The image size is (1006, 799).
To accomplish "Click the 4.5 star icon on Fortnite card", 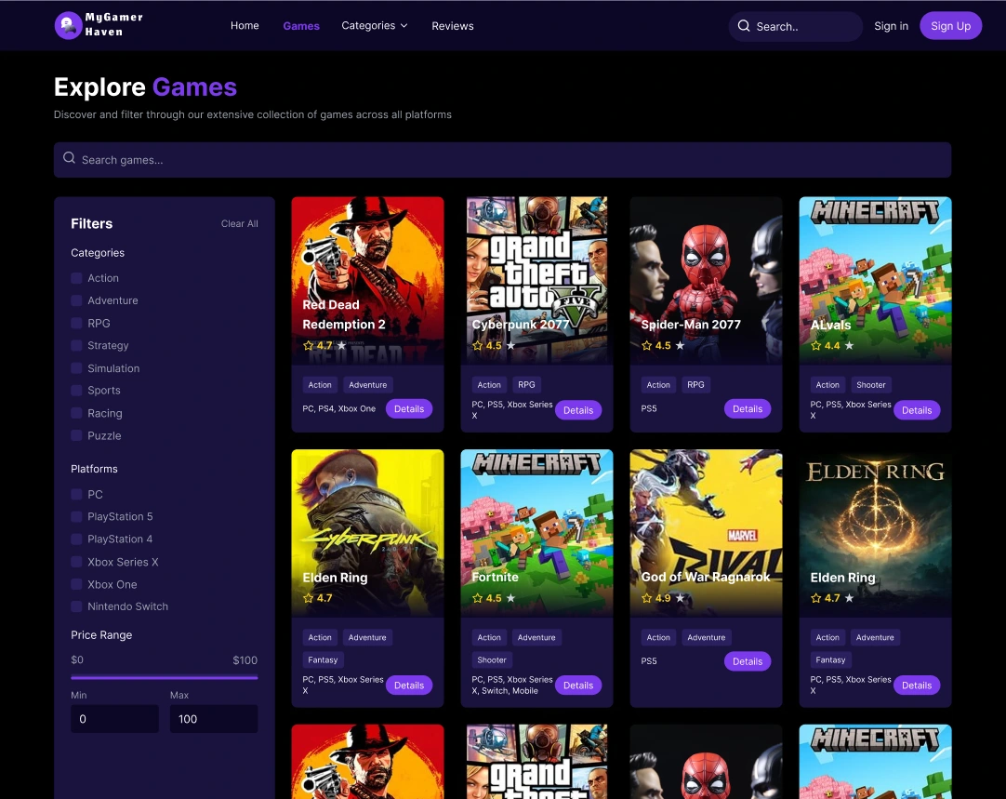I will [477, 598].
